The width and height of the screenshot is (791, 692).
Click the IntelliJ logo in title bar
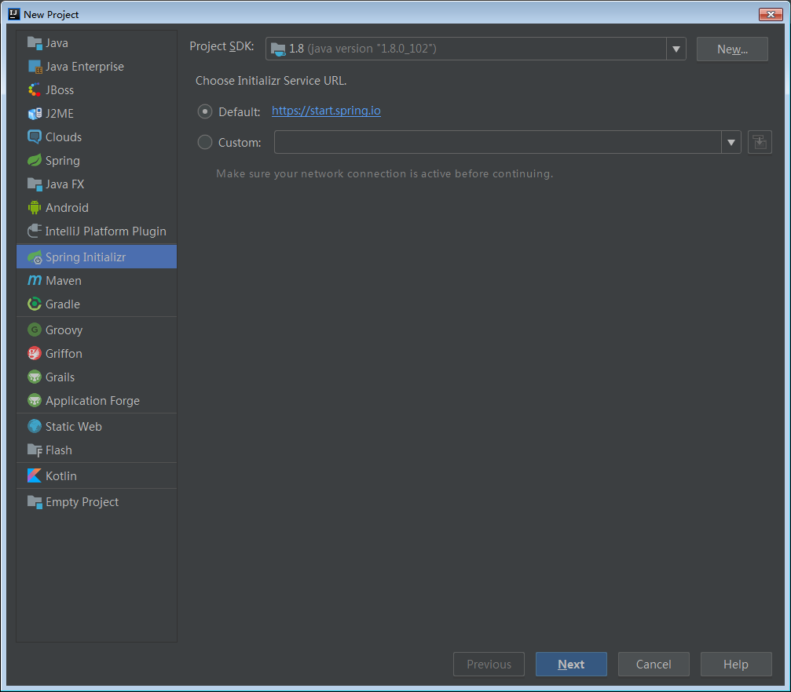tap(13, 14)
